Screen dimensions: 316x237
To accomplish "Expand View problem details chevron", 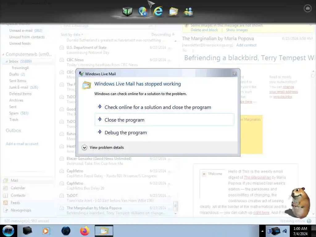I will [x=85, y=148].
